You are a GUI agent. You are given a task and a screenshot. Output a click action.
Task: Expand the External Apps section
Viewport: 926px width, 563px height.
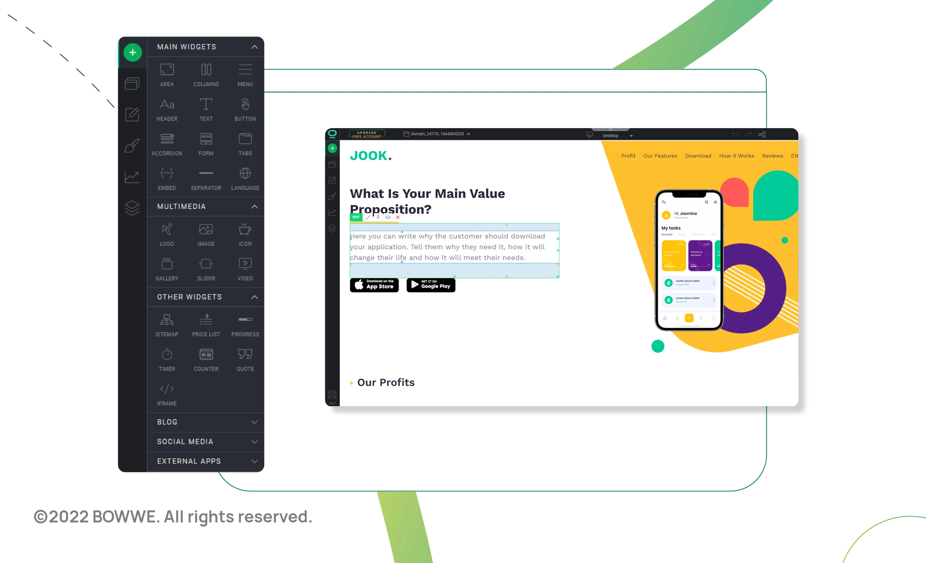tap(206, 461)
